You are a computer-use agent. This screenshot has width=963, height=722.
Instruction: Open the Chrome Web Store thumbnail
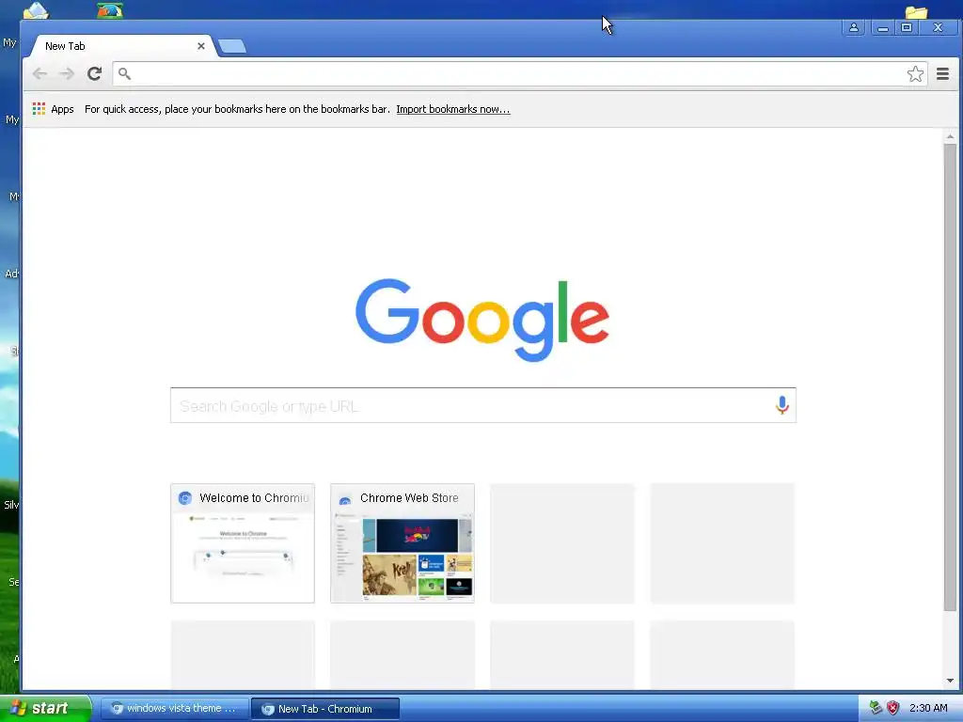coord(403,542)
